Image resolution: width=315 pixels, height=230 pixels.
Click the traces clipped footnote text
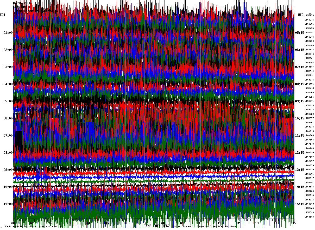coord(204,227)
